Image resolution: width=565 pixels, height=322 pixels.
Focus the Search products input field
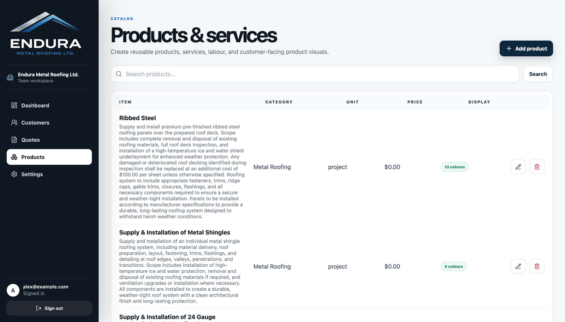(x=315, y=74)
